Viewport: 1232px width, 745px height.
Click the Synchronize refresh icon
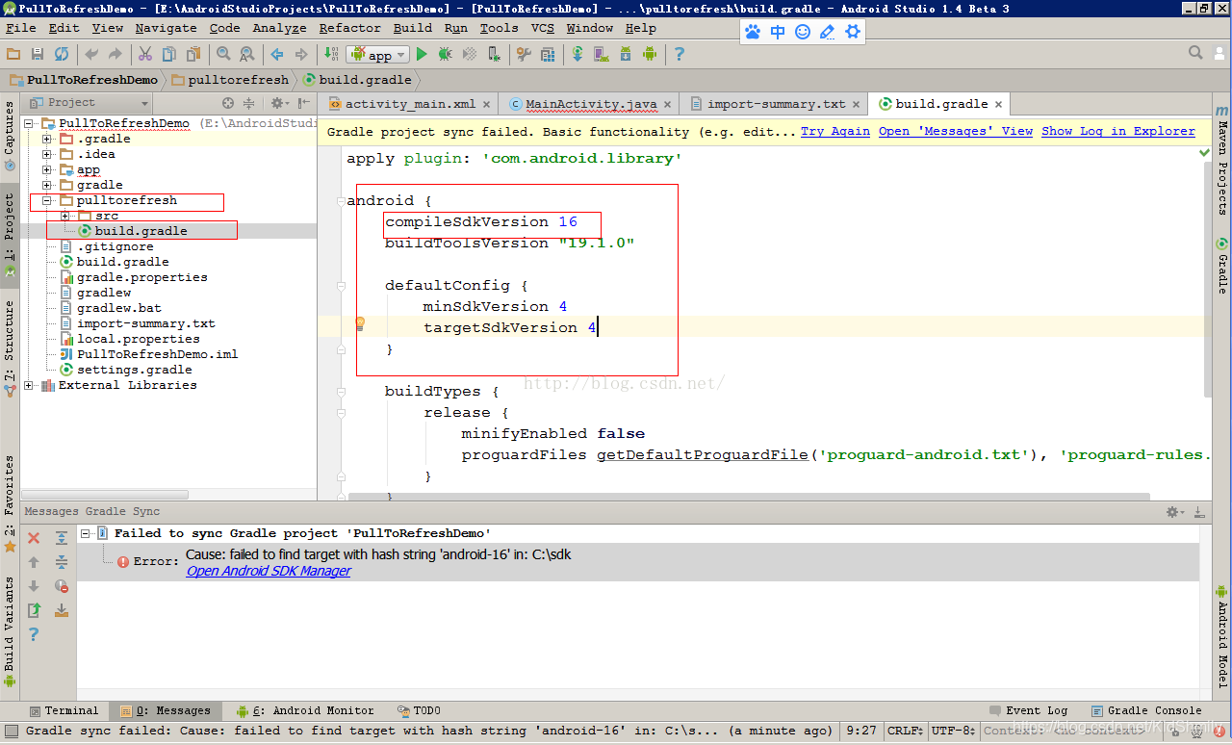pyautogui.click(x=62, y=54)
